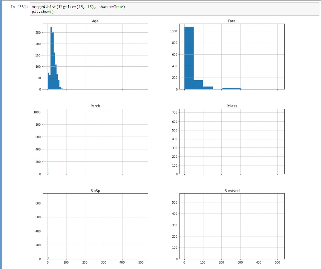Click the 800 y-axis label on SibSp plot
This screenshot has width=321, height=269.
pyautogui.click(x=38, y=203)
